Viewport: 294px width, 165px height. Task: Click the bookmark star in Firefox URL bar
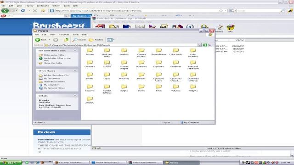[221, 11]
